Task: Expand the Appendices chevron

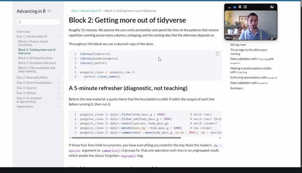Action: tap(59, 106)
